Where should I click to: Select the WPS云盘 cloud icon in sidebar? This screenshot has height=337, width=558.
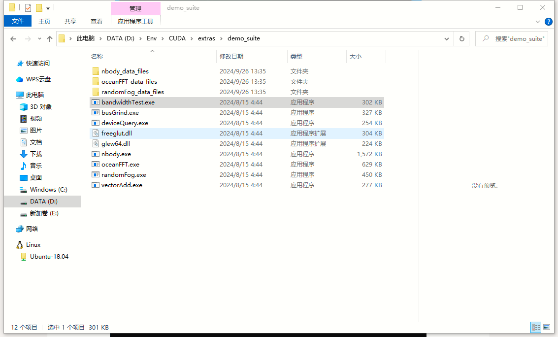18,79
